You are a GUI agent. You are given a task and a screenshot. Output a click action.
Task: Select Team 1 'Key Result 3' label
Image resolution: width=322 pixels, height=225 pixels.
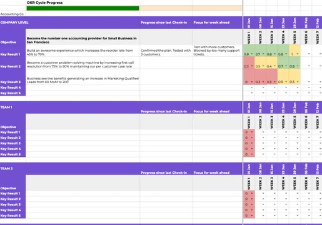coord(11,143)
